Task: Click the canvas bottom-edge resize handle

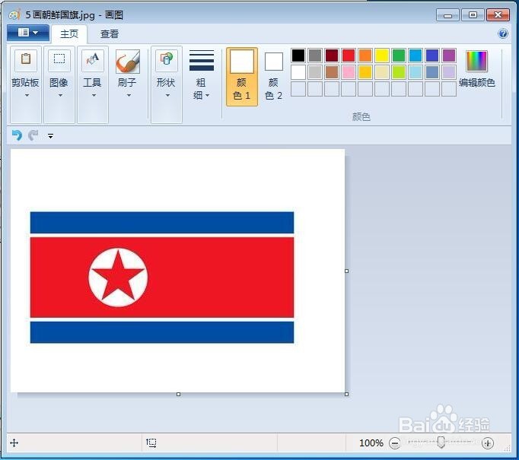Action: pyautogui.click(x=178, y=394)
